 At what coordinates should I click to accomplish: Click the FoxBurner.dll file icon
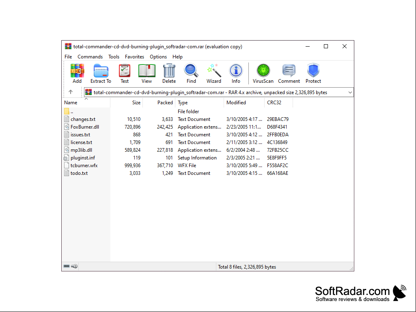tap(67, 127)
